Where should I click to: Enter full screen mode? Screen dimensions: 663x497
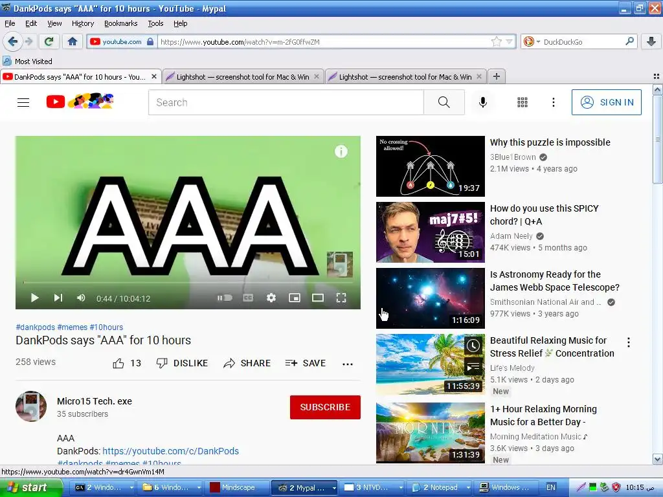click(341, 298)
